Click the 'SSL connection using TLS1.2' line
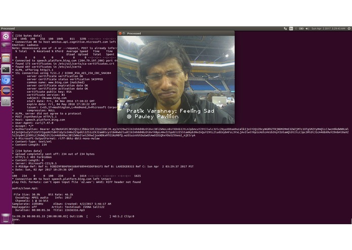This screenshot has width=352, height=250. coord(61,73)
